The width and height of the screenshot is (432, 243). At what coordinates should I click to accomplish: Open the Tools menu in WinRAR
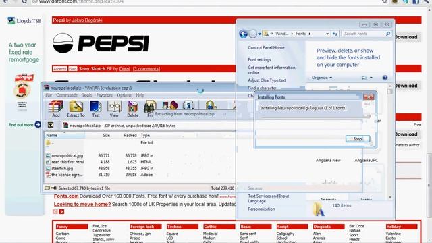coord(87,95)
